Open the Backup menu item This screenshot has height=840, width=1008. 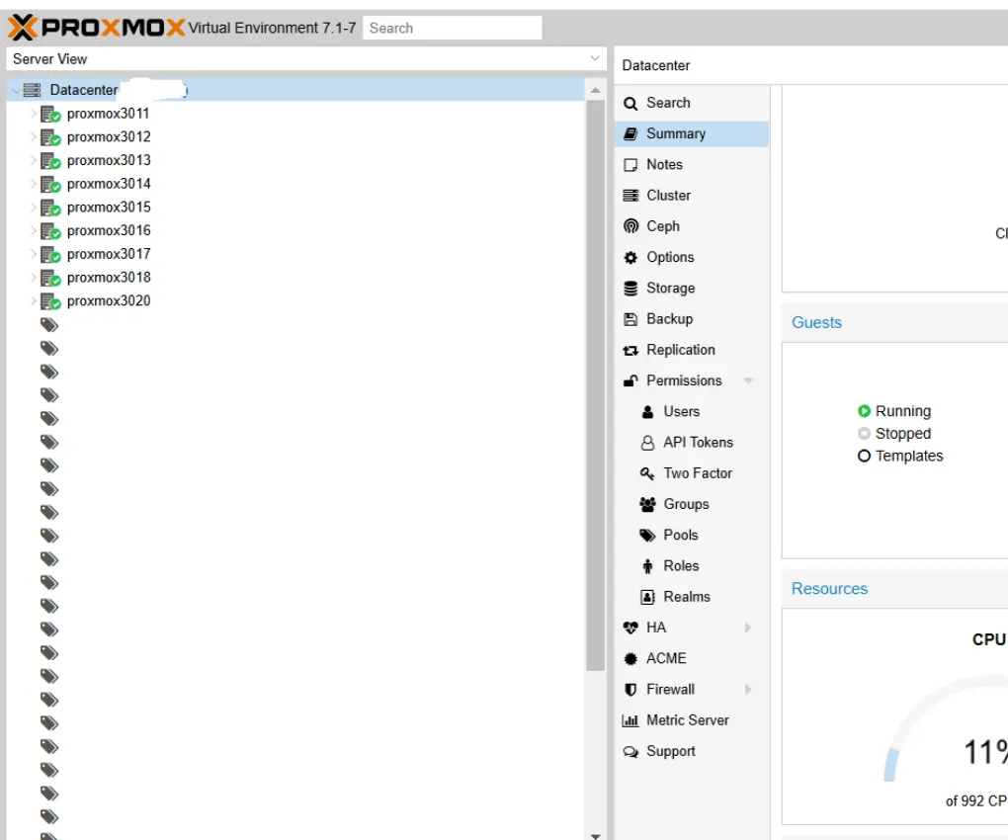692,319
